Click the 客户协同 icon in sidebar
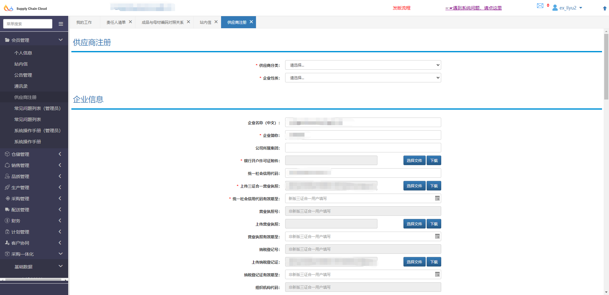The width and height of the screenshot is (609, 295). pyautogui.click(x=7, y=243)
